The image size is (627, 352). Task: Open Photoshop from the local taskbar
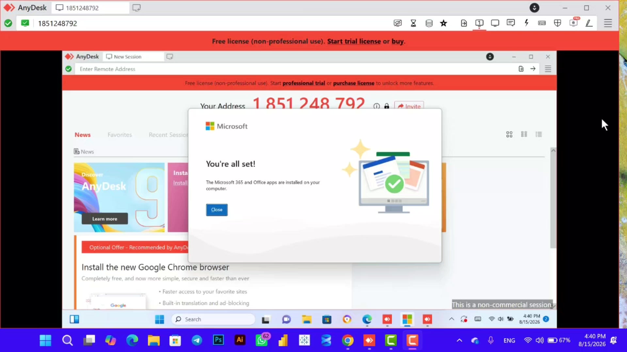tap(218, 340)
